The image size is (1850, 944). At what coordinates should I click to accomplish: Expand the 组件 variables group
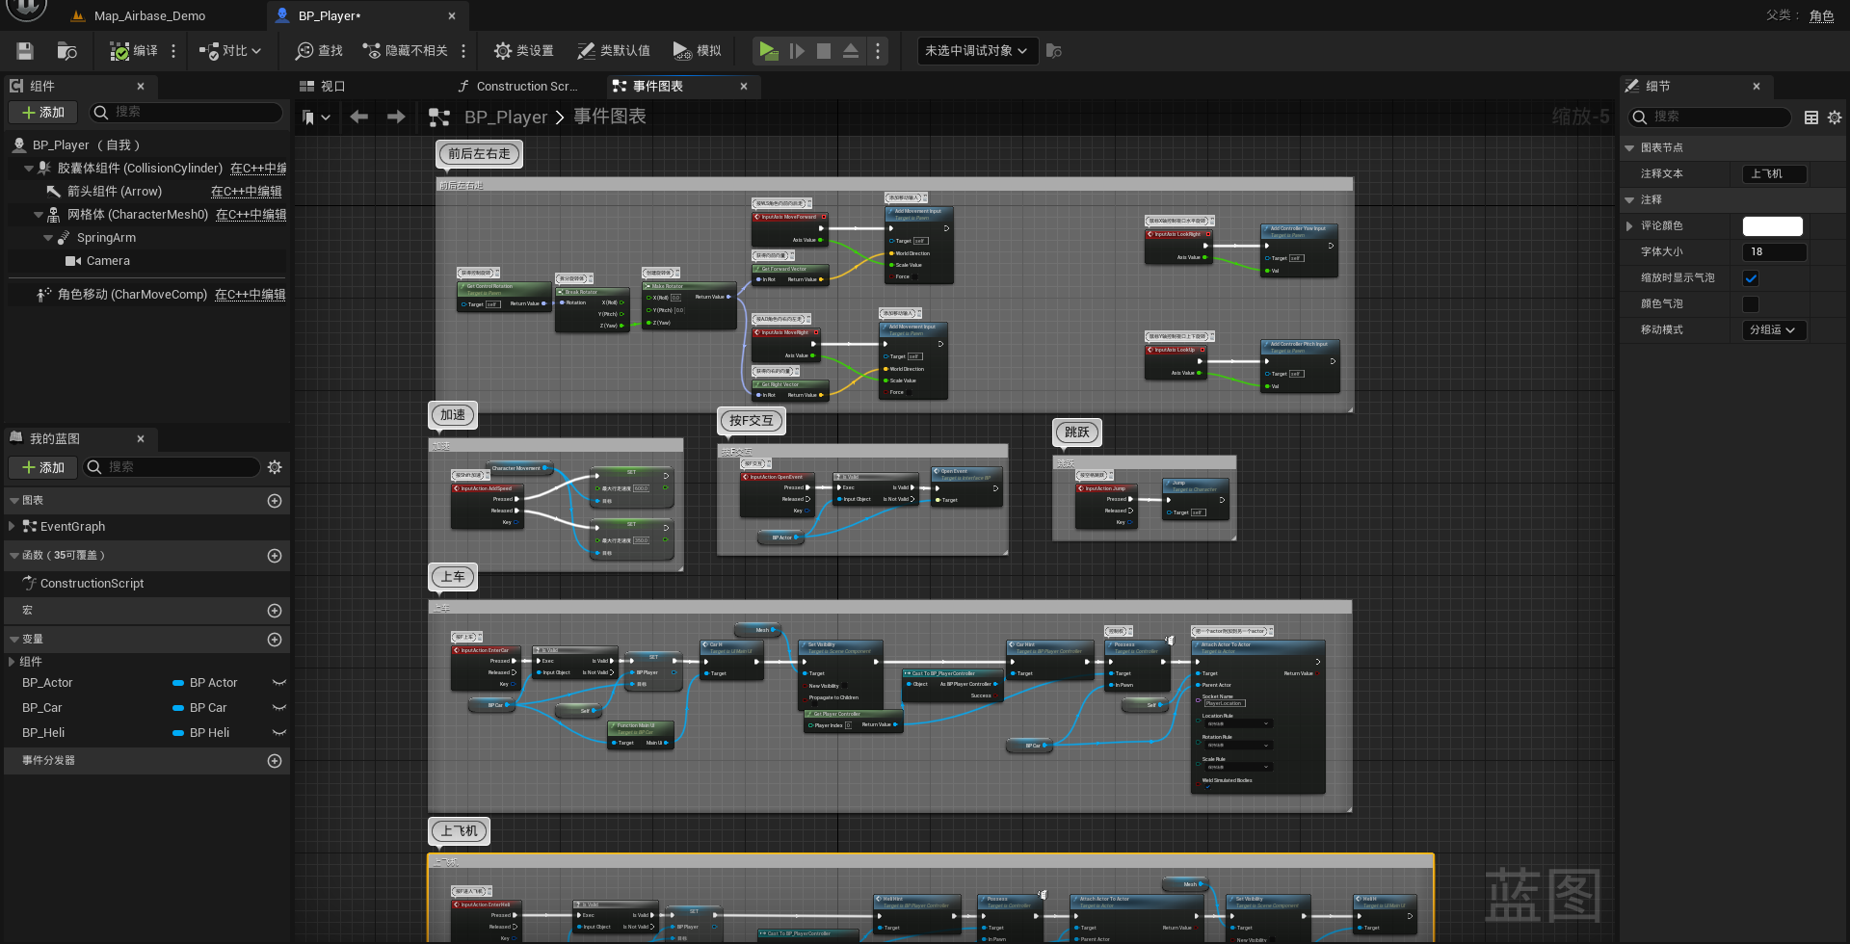click(12, 662)
